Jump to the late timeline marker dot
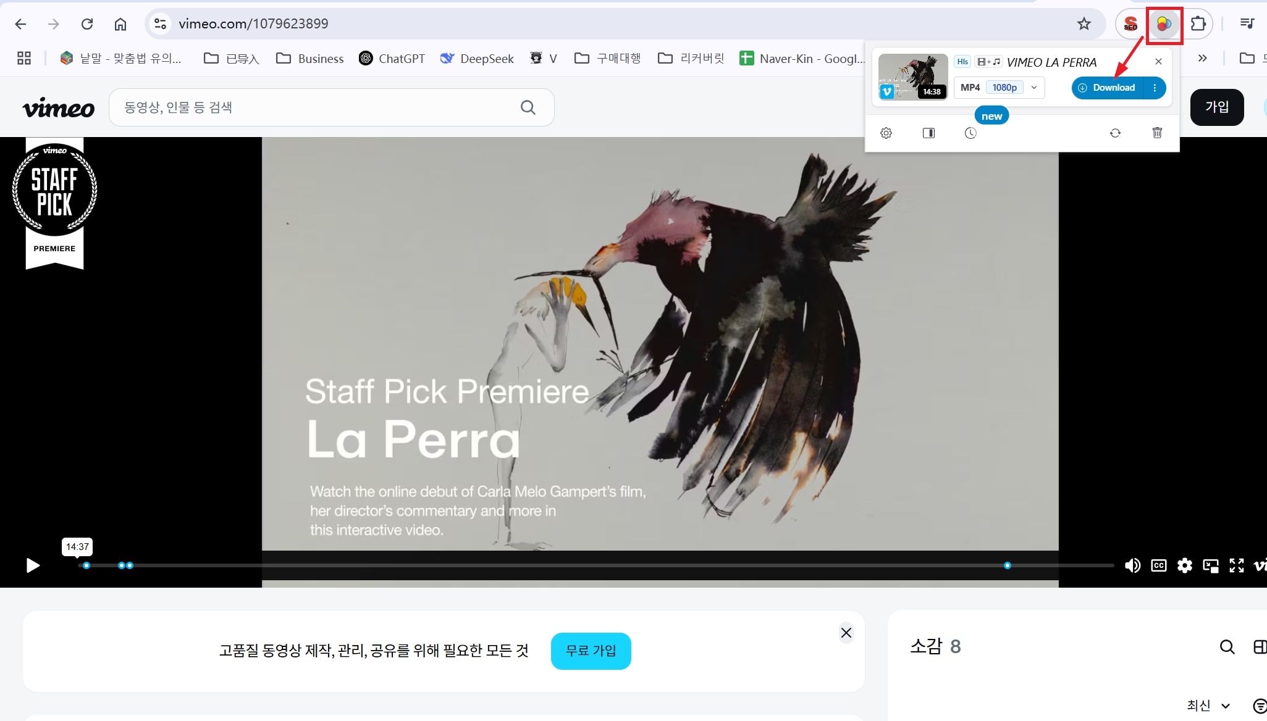 click(x=1008, y=565)
